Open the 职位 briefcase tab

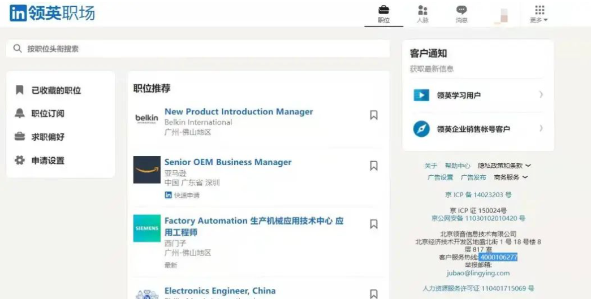coord(383,14)
